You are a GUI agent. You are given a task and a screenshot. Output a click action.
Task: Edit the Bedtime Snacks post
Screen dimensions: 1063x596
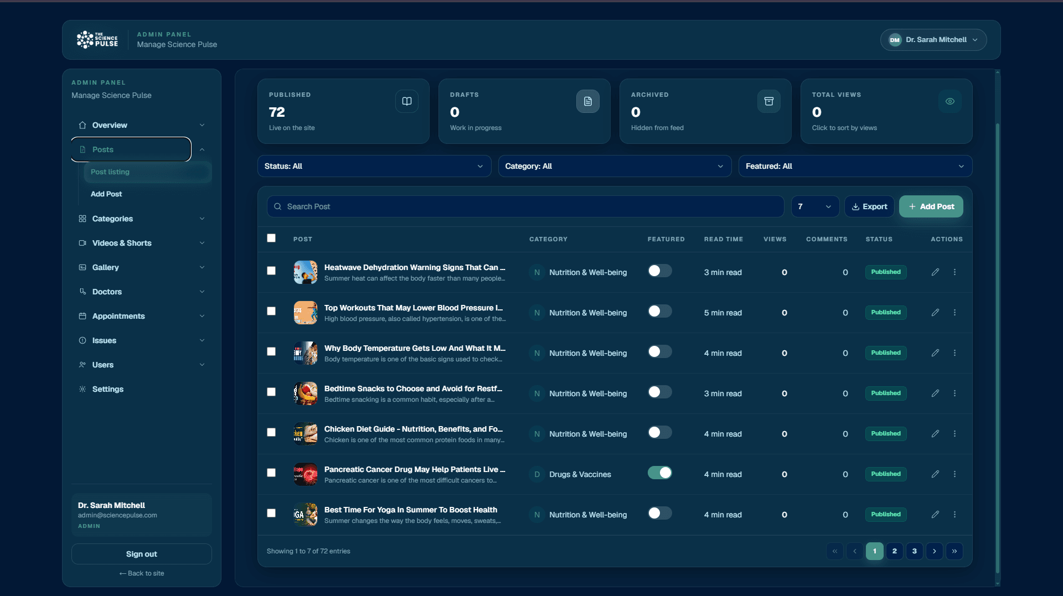(x=935, y=393)
